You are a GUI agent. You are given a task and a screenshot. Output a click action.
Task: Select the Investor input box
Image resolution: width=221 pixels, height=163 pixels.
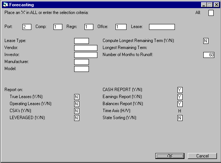click(86, 55)
